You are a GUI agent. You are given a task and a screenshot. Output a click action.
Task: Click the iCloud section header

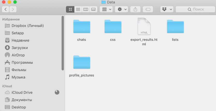(x=7, y=86)
